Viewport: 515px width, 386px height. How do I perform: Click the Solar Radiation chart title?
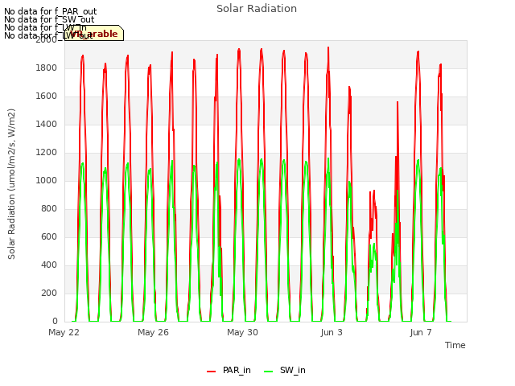tap(257, 9)
